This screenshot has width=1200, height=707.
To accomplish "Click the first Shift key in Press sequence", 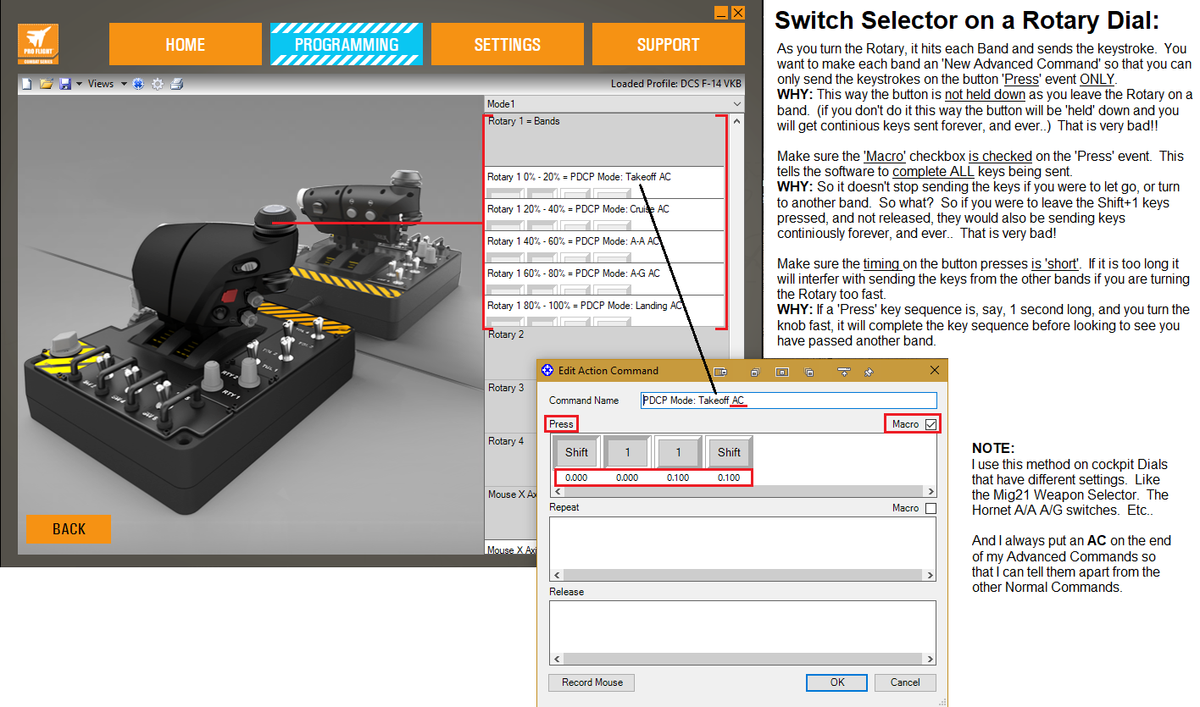I will pyautogui.click(x=576, y=452).
